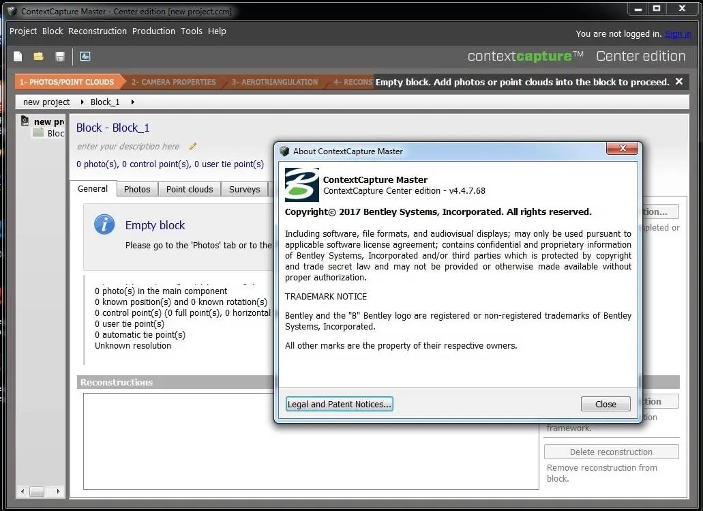Screen dimensions: 703x511
Task: Click '0 user tie point(s)' statistics line
Action: point(129,324)
